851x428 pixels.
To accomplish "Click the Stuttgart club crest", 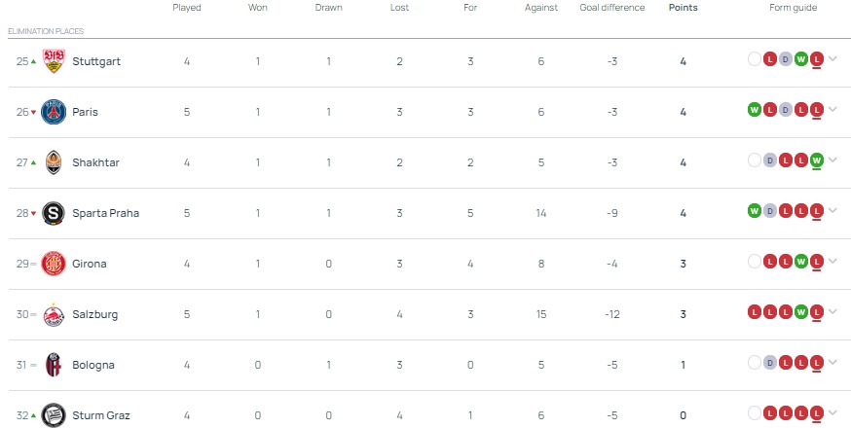I will pyautogui.click(x=54, y=61).
